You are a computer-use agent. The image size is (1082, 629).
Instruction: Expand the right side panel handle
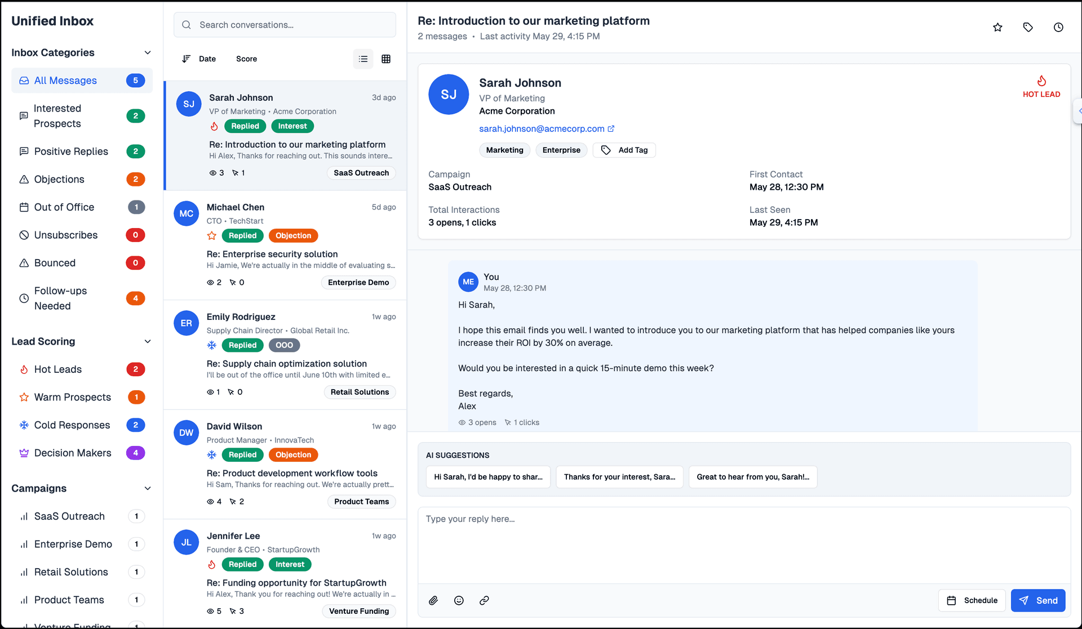click(1078, 111)
